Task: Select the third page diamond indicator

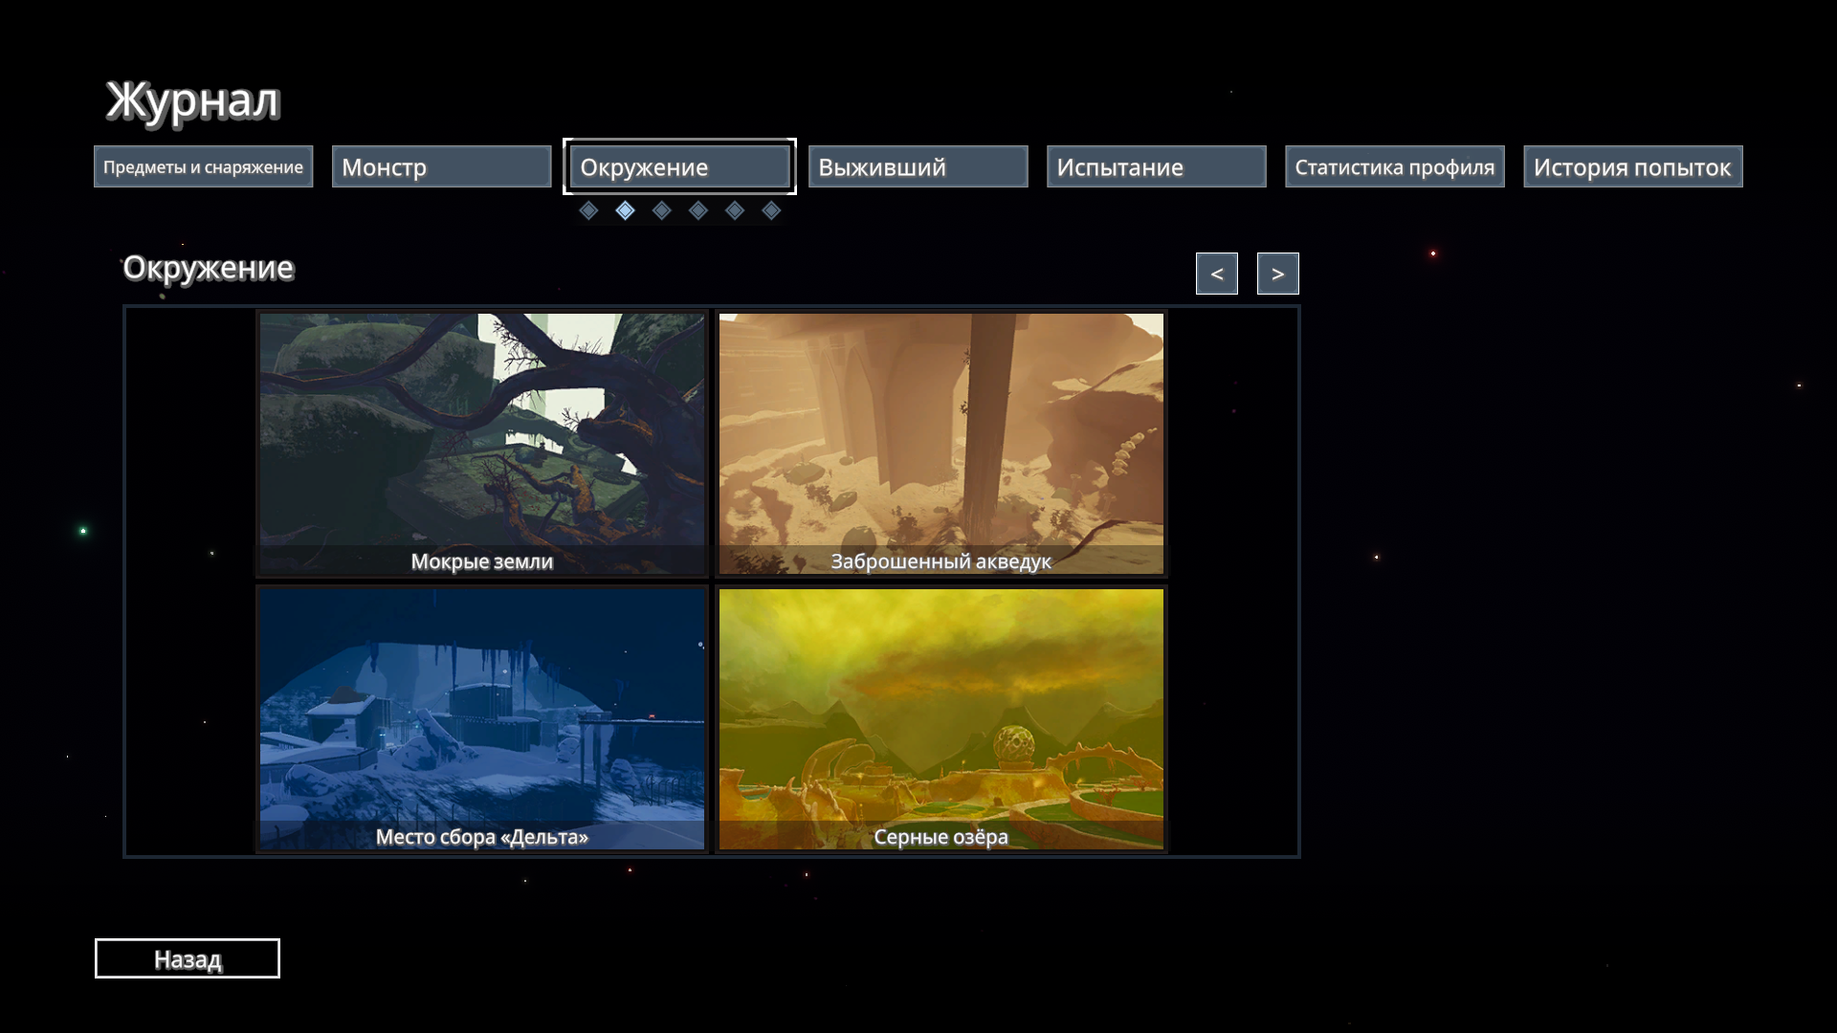Action: [x=661, y=210]
